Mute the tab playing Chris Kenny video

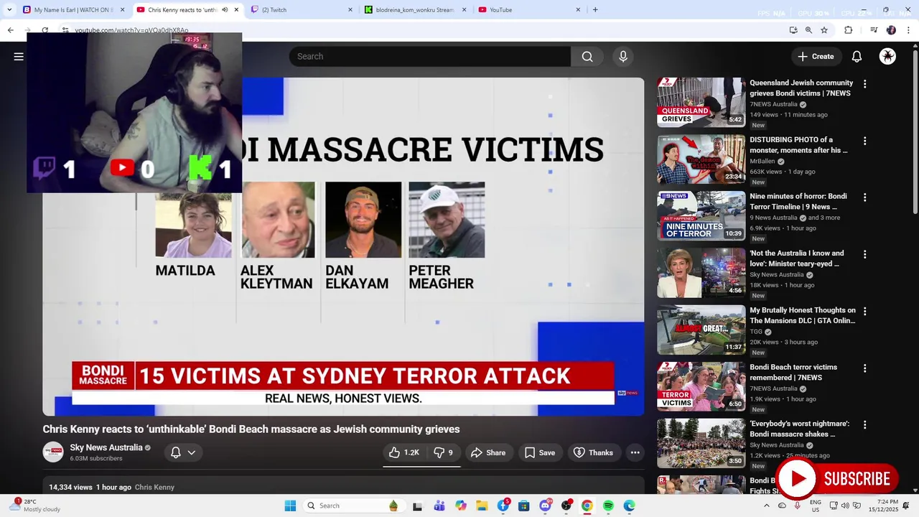[225, 10]
